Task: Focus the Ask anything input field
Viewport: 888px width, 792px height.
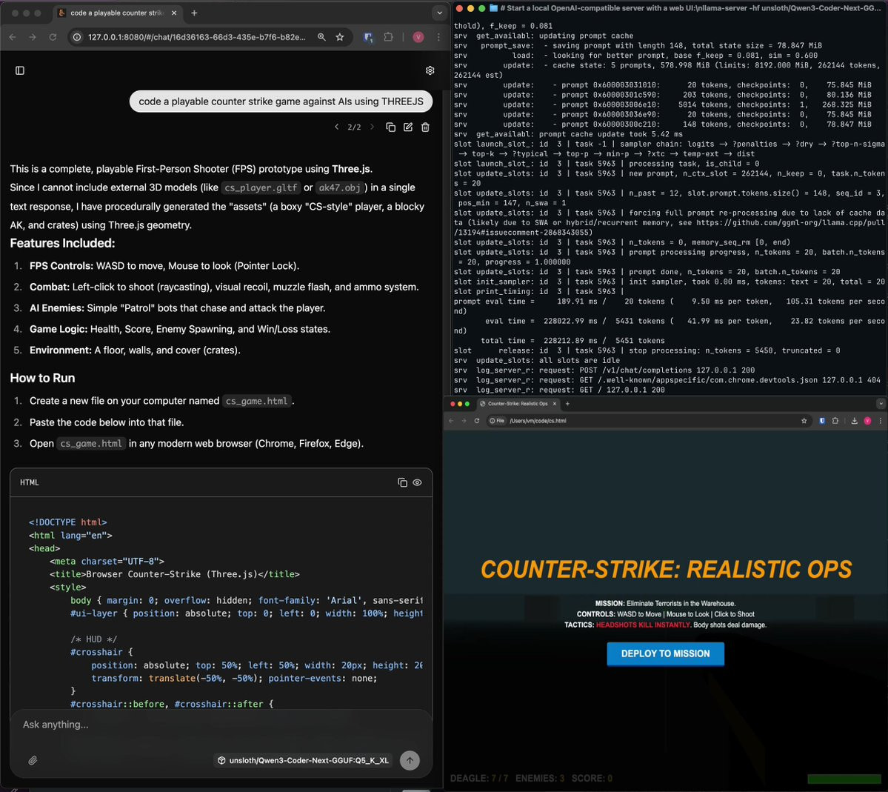Action: (221, 725)
